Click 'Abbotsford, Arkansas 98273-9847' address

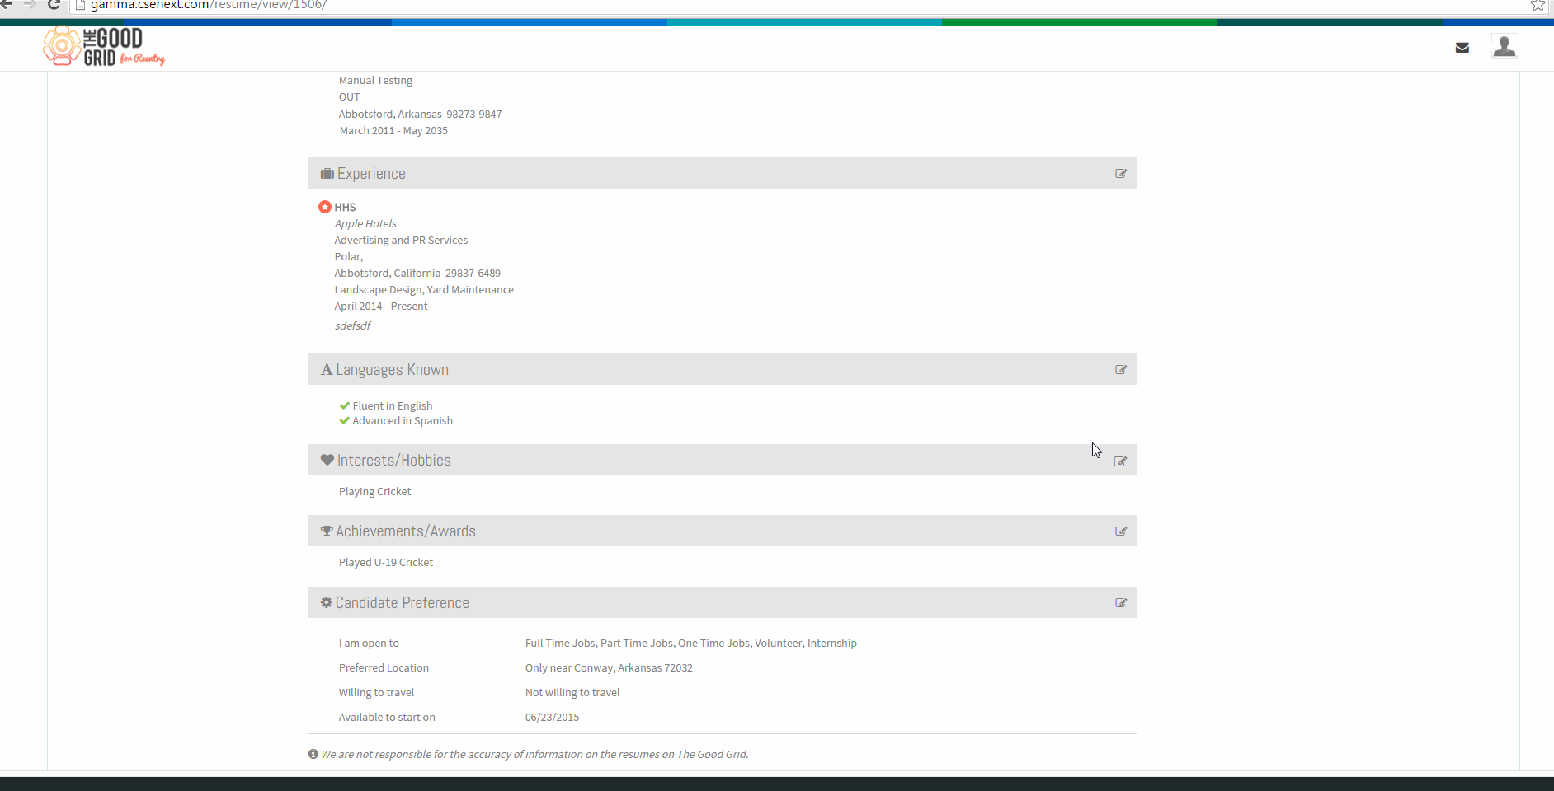pos(420,115)
